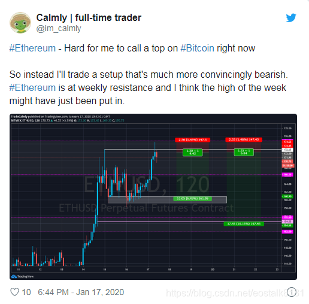
Task: Open the second #Ethereum hashtag in paragraph
Action: click(32, 88)
